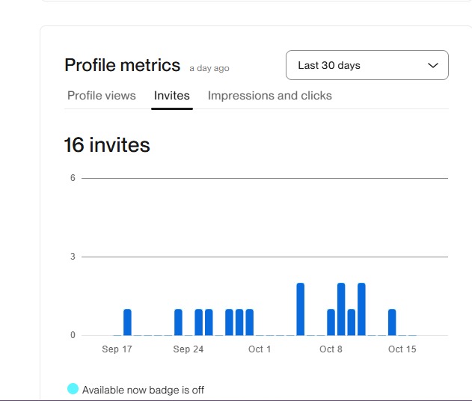Switch to the Profile views tab
Image resolution: width=472 pixels, height=401 pixels.
[x=102, y=96]
